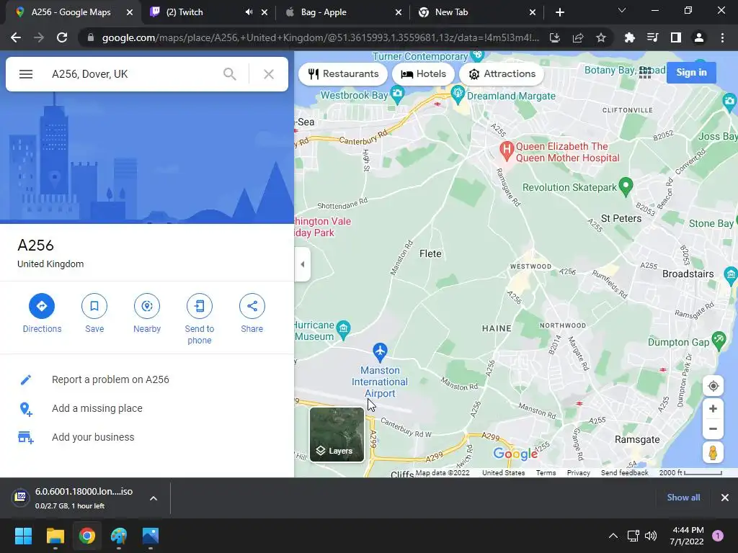Toggle the Chrome side panel icon
This screenshot has width=738, height=553.
[x=676, y=37]
